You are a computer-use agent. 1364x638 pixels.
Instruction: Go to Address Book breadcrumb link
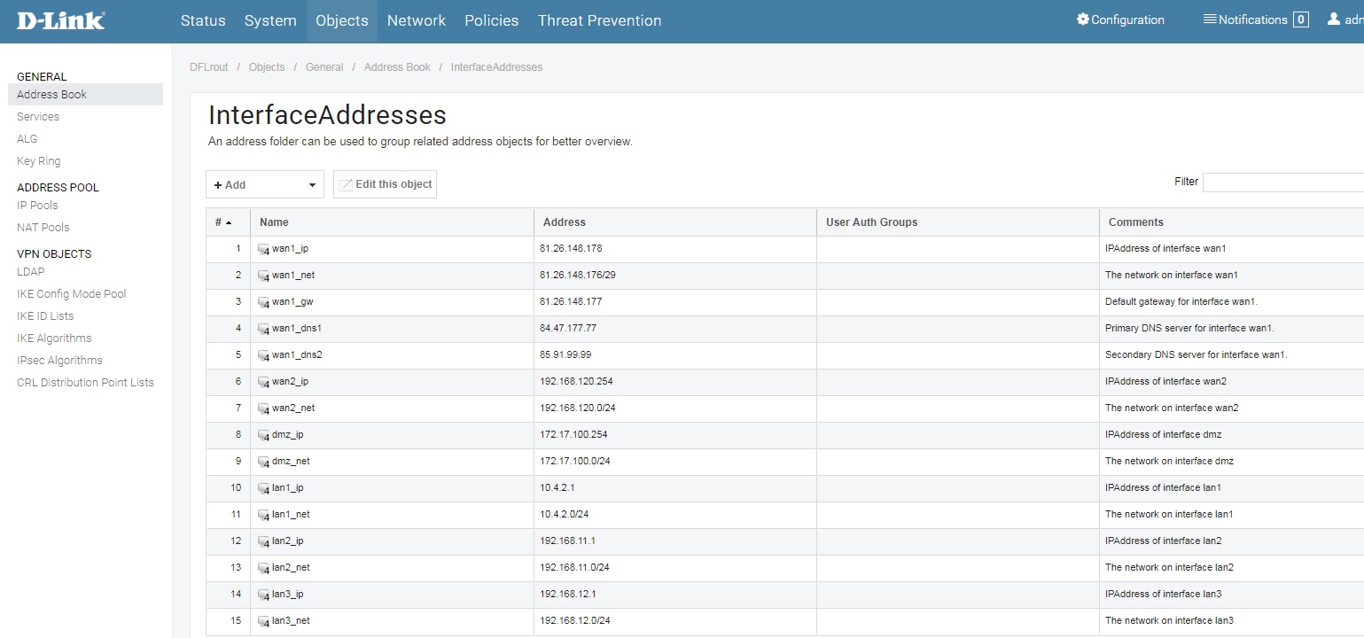pos(397,67)
